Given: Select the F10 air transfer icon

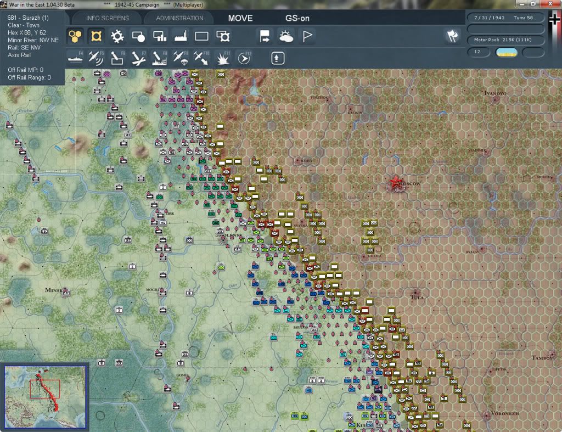Looking at the screenshot, I should click(x=201, y=58).
